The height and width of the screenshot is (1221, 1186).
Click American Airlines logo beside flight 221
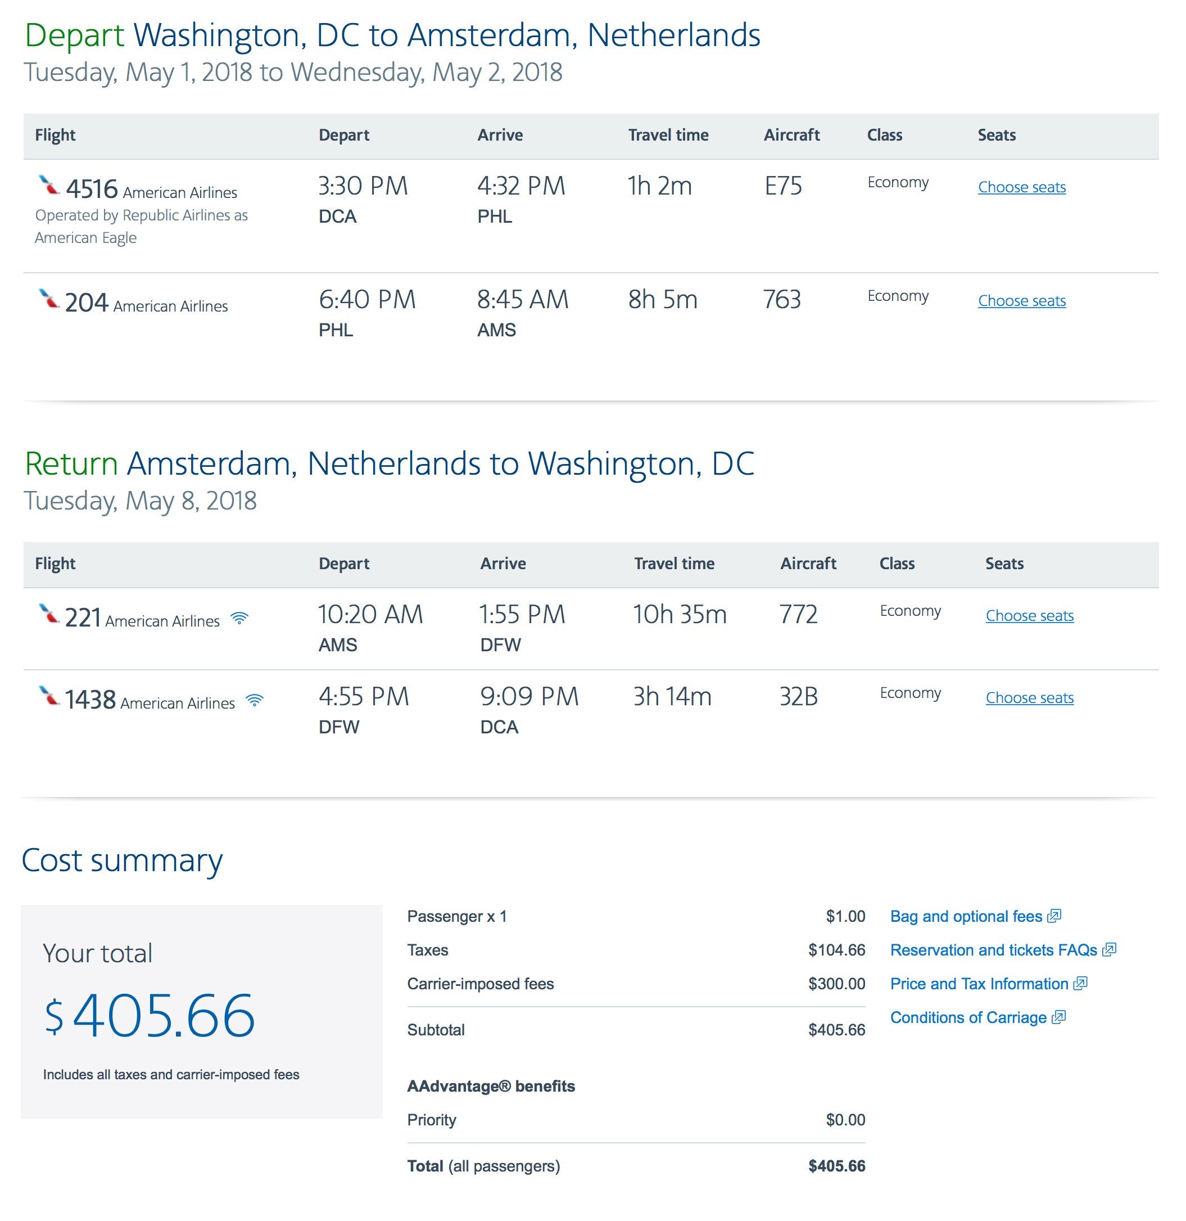click(x=49, y=614)
